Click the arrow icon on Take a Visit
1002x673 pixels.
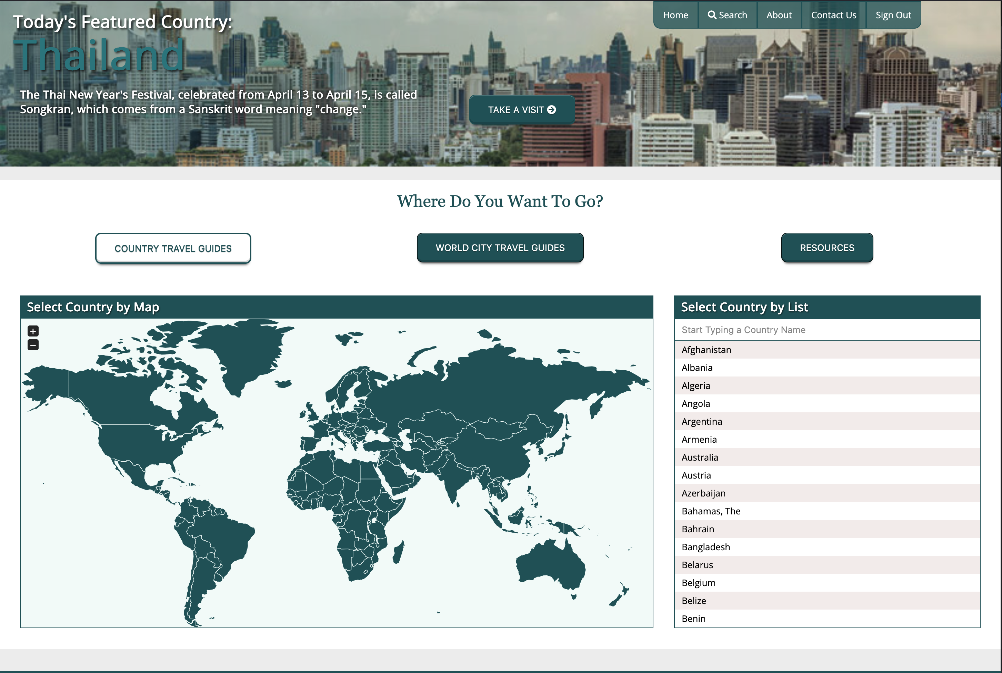[552, 110]
